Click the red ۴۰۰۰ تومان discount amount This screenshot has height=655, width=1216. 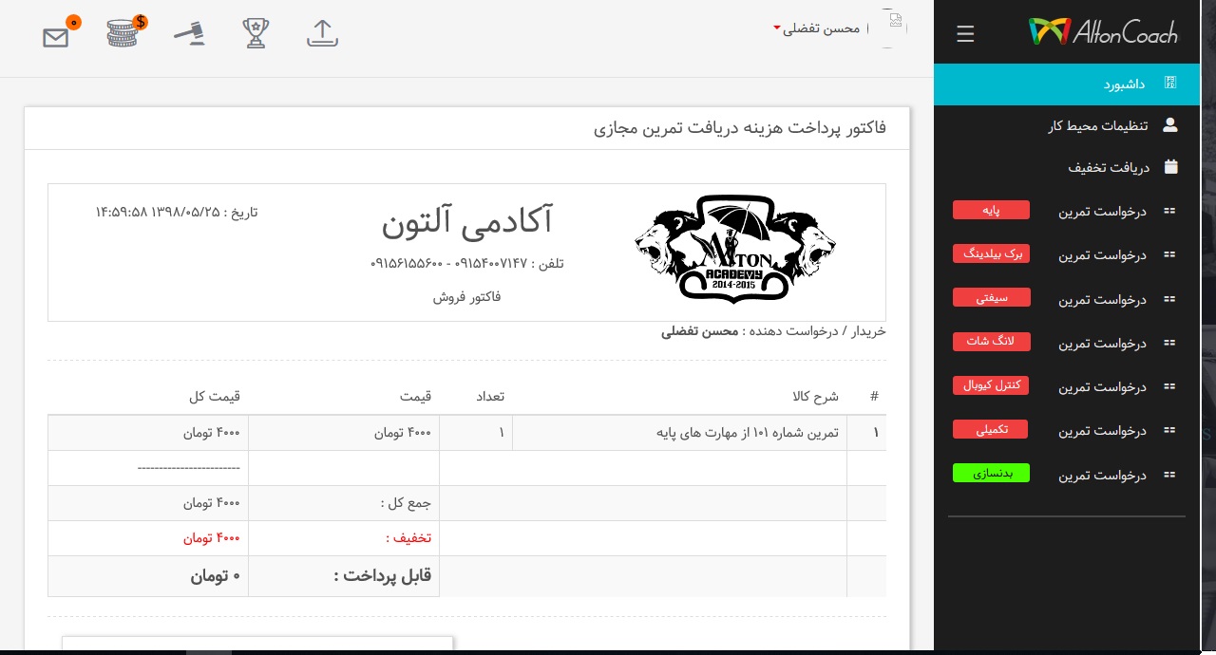[211, 538]
